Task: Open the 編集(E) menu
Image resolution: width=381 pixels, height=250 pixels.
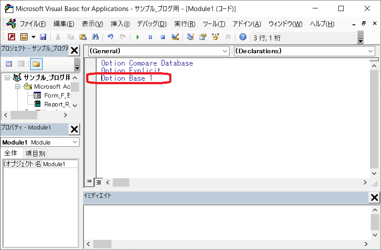Action: (63, 24)
